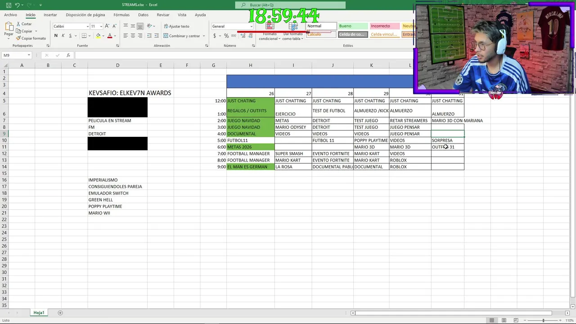The height and width of the screenshot is (324, 576).
Task: Click the Buscar search box
Action: [x=290, y=5]
